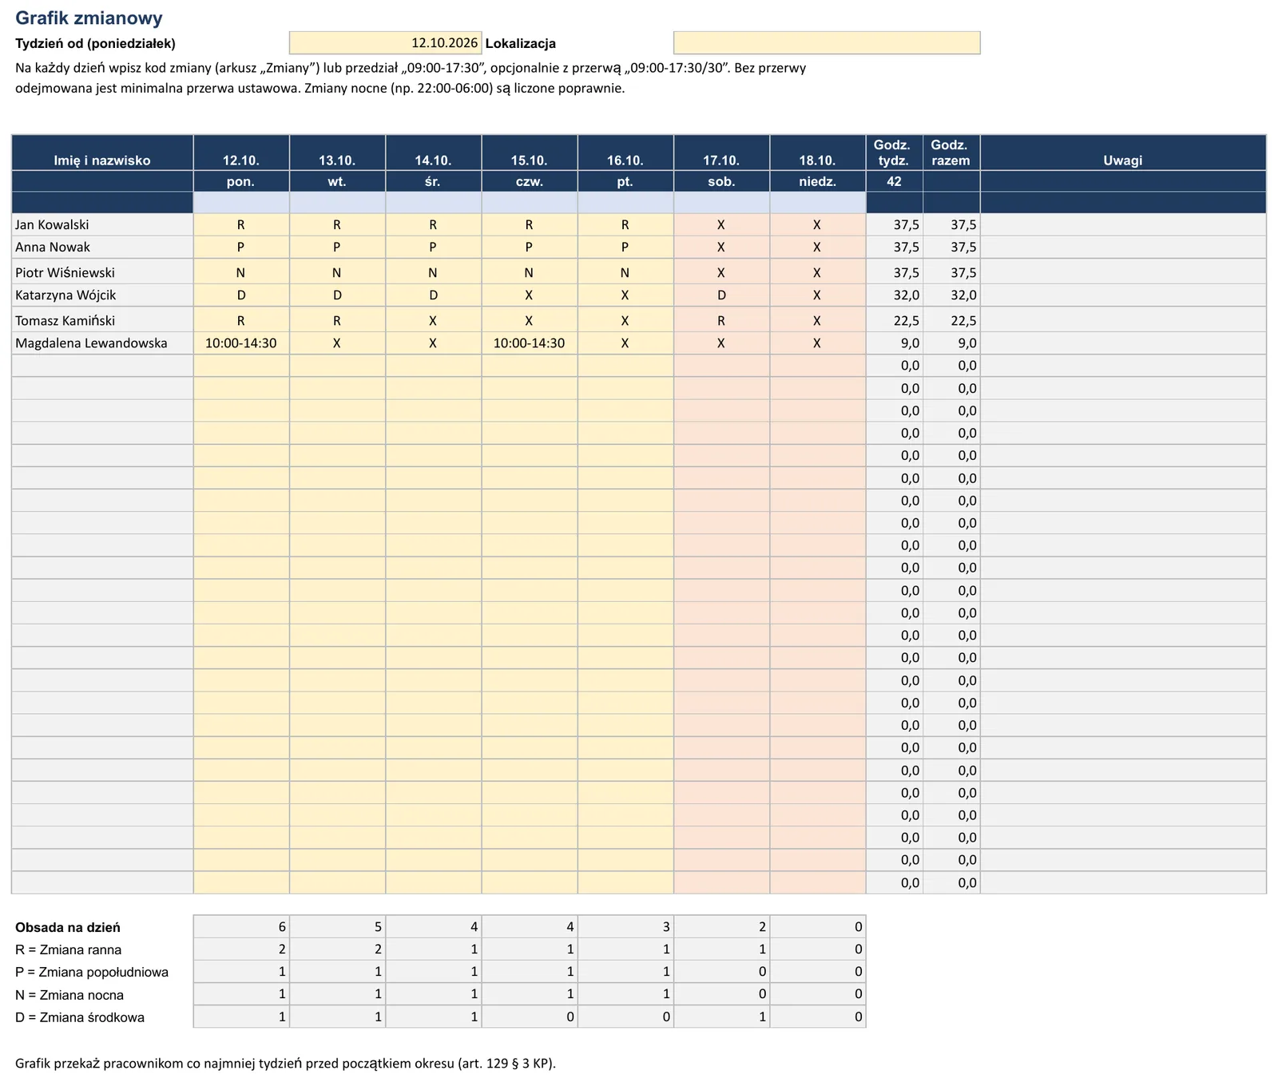
Task: Select the name cell Piotr Wiśniewski
Action: point(102,272)
